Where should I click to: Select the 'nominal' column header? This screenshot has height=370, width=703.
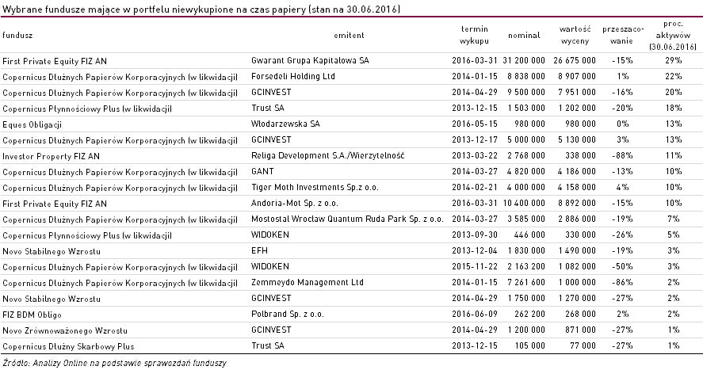point(524,36)
